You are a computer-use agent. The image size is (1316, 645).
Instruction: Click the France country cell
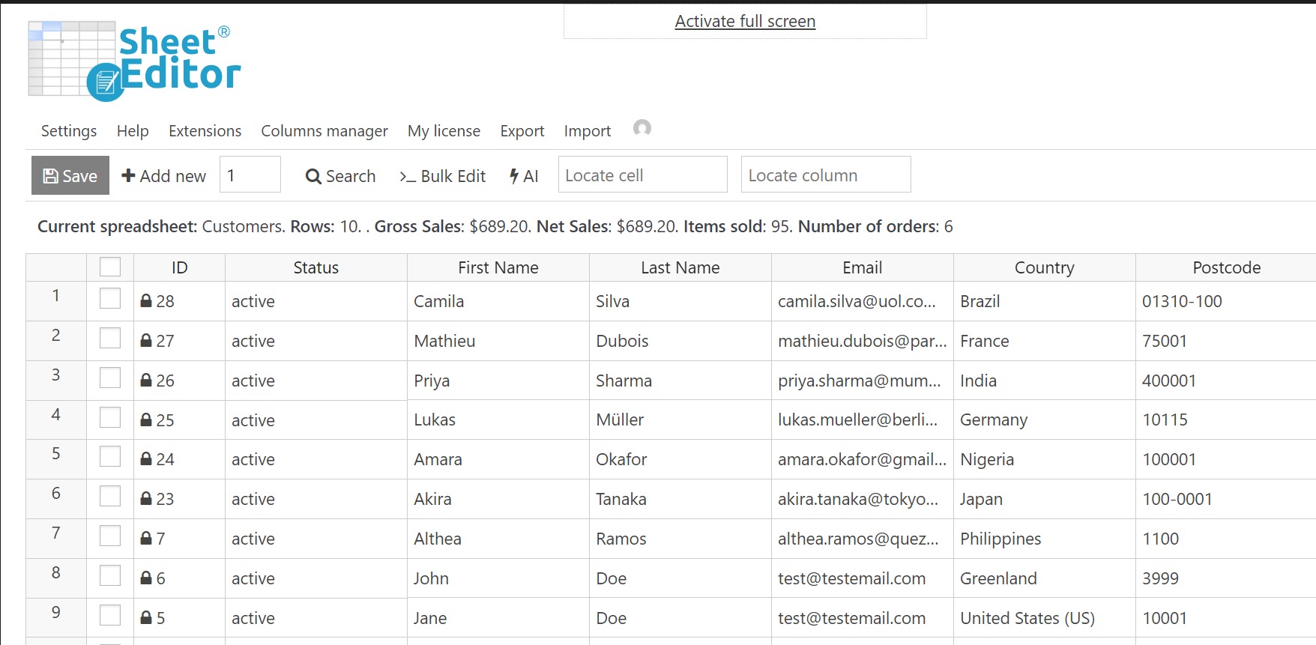1045,341
